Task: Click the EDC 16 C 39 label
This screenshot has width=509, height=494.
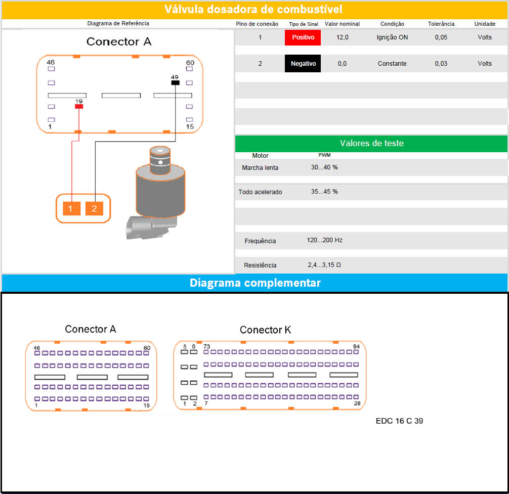Action: point(399,421)
